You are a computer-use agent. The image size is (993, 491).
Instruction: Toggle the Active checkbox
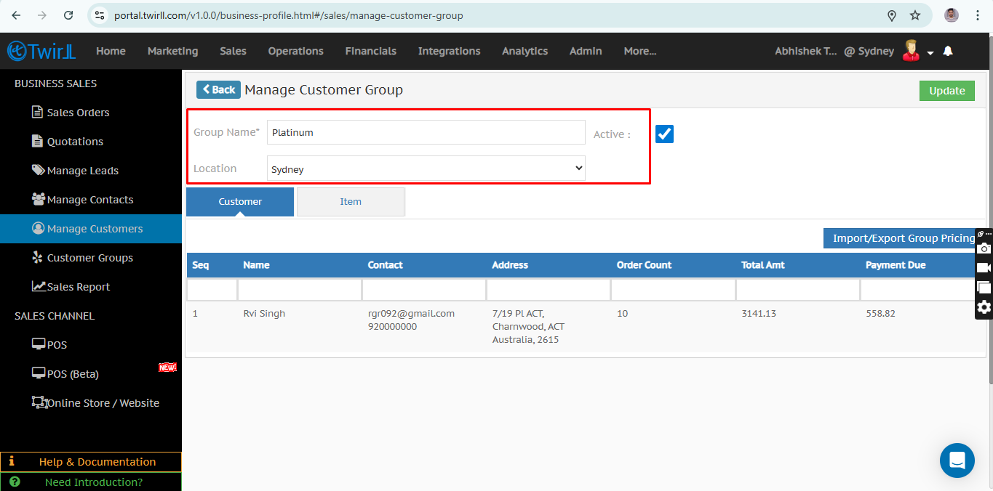point(664,134)
